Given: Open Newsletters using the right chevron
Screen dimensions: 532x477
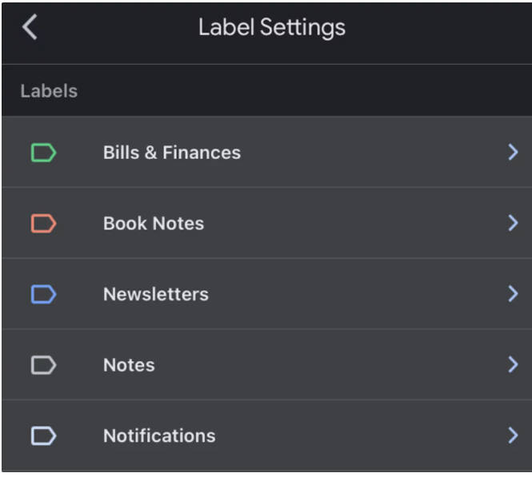Looking at the screenshot, I should 513,294.
